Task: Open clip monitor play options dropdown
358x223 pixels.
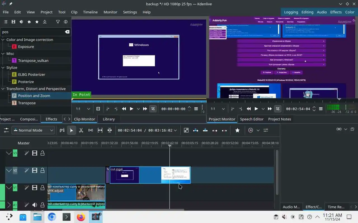Action: tap(138, 109)
